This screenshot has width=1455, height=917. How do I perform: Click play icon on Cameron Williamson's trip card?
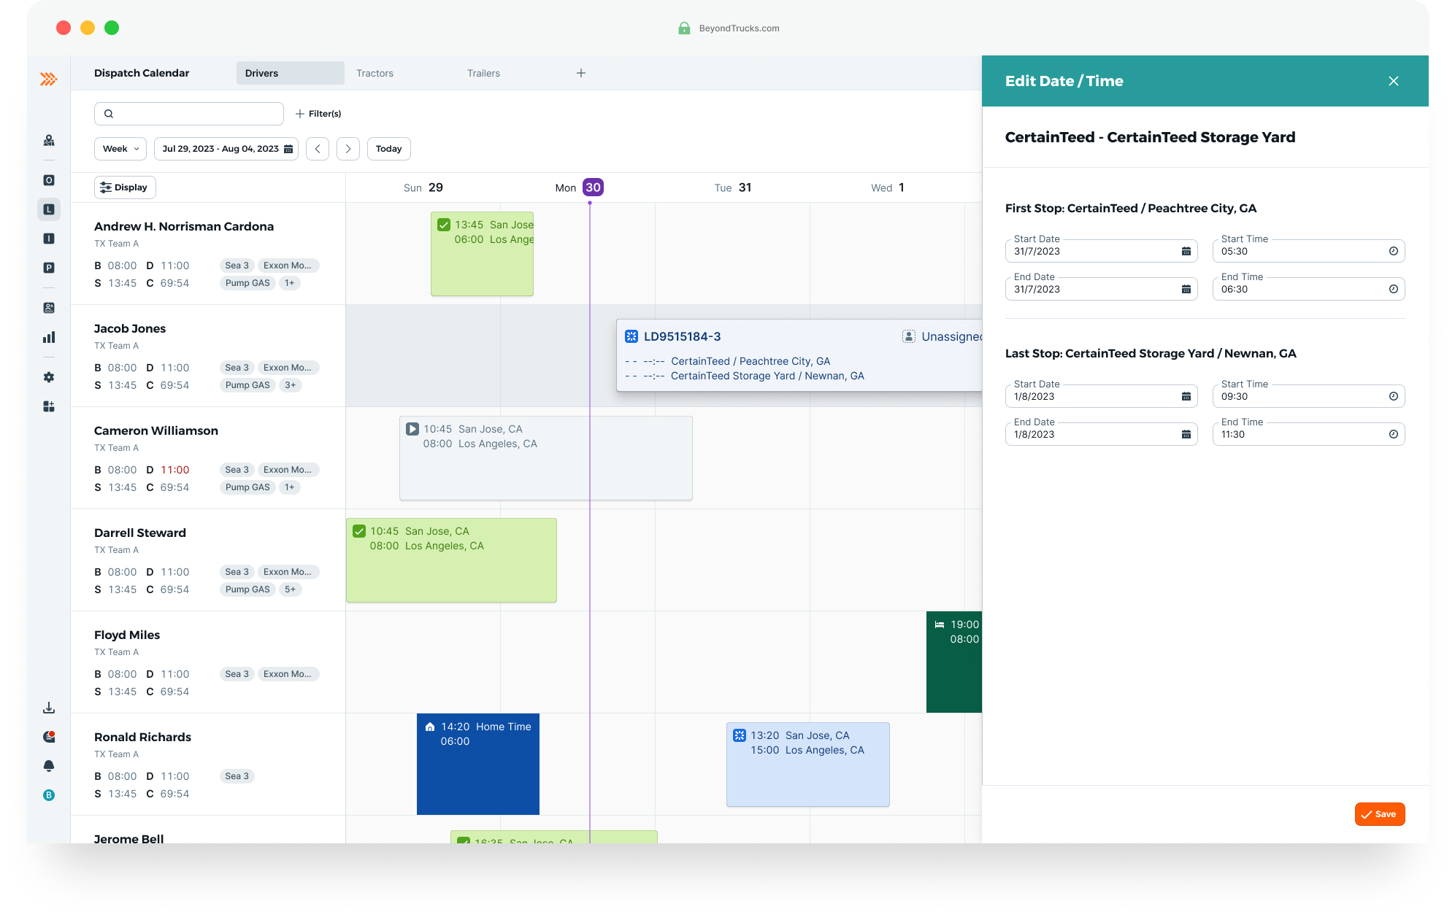coord(412,429)
